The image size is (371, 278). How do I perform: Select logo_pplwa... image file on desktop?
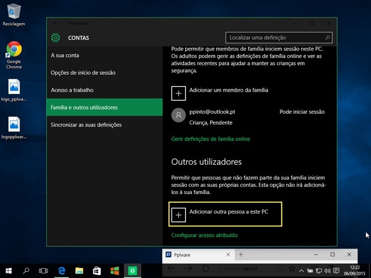click(14, 90)
